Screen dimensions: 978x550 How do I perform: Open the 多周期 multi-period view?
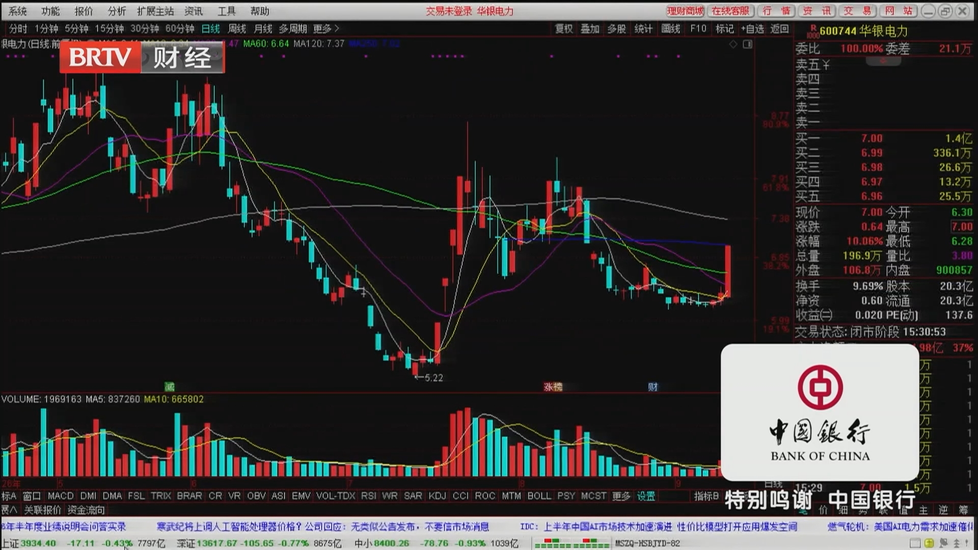point(293,29)
